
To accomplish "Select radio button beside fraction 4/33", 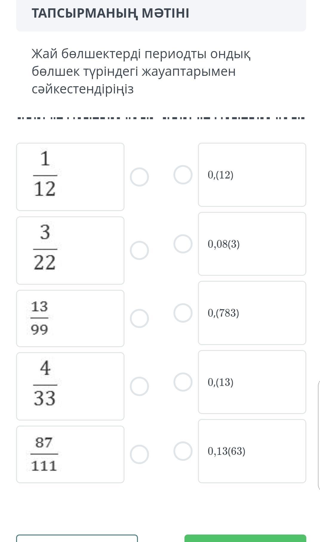I will (139, 387).
